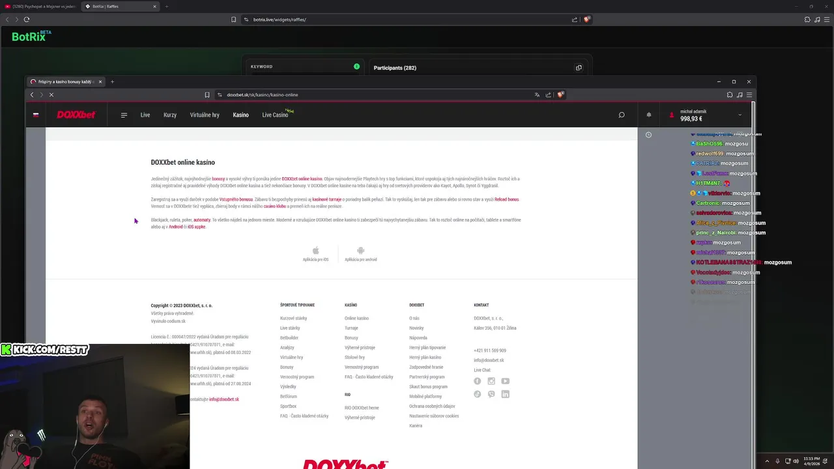Click the translate icon in doxxbet address bar
The height and width of the screenshot is (469, 834).
pyautogui.click(x=537, y=95)
